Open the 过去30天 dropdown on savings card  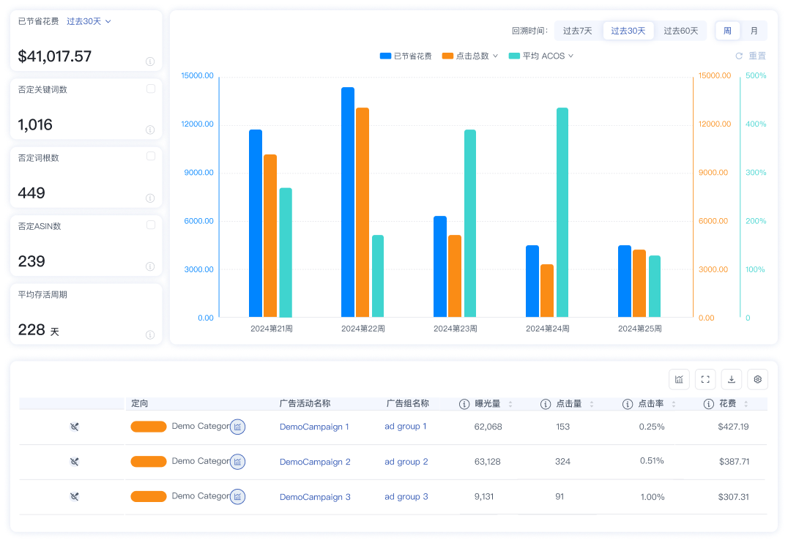coord(89,21)
